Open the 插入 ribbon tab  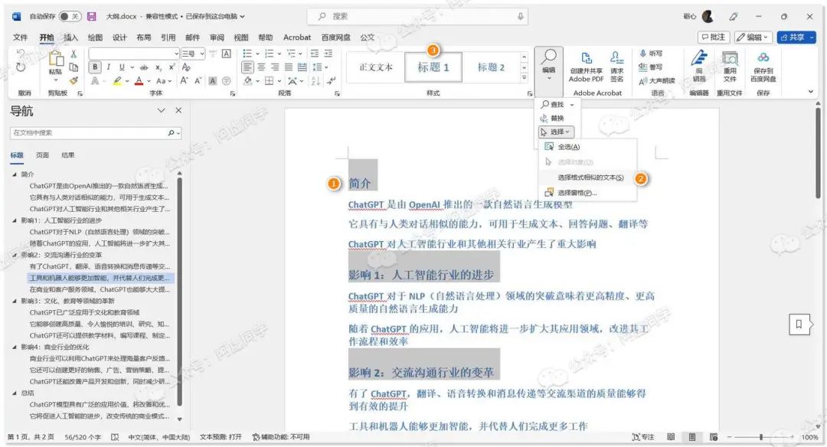tap(70, 38)
